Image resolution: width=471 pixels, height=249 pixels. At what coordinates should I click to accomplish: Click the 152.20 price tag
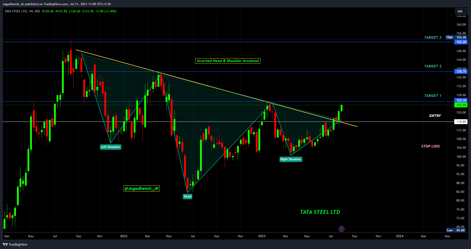click(x=461, y=42)
